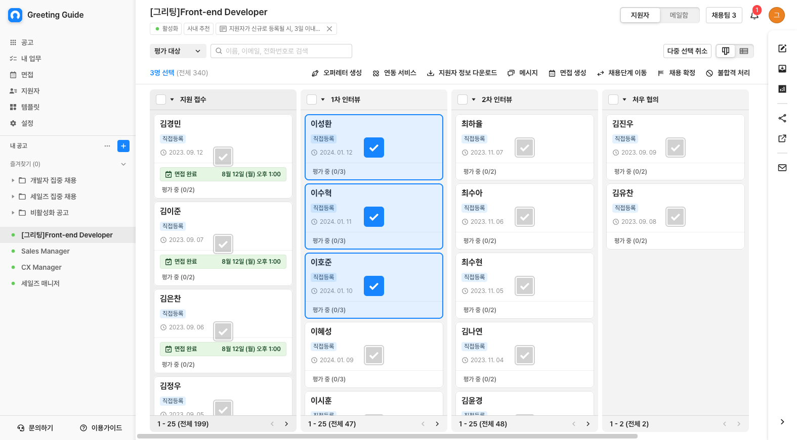Open 이용가이드 at the bottom left
The height and width of the screenshot is (440, 797).
(101, 428)
